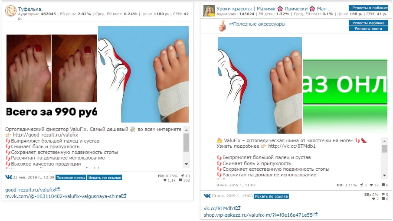The height and width of the screenshot is (221, 393).
Task: Click the Туфелька community avatar icon
Action: click(10, 11)
